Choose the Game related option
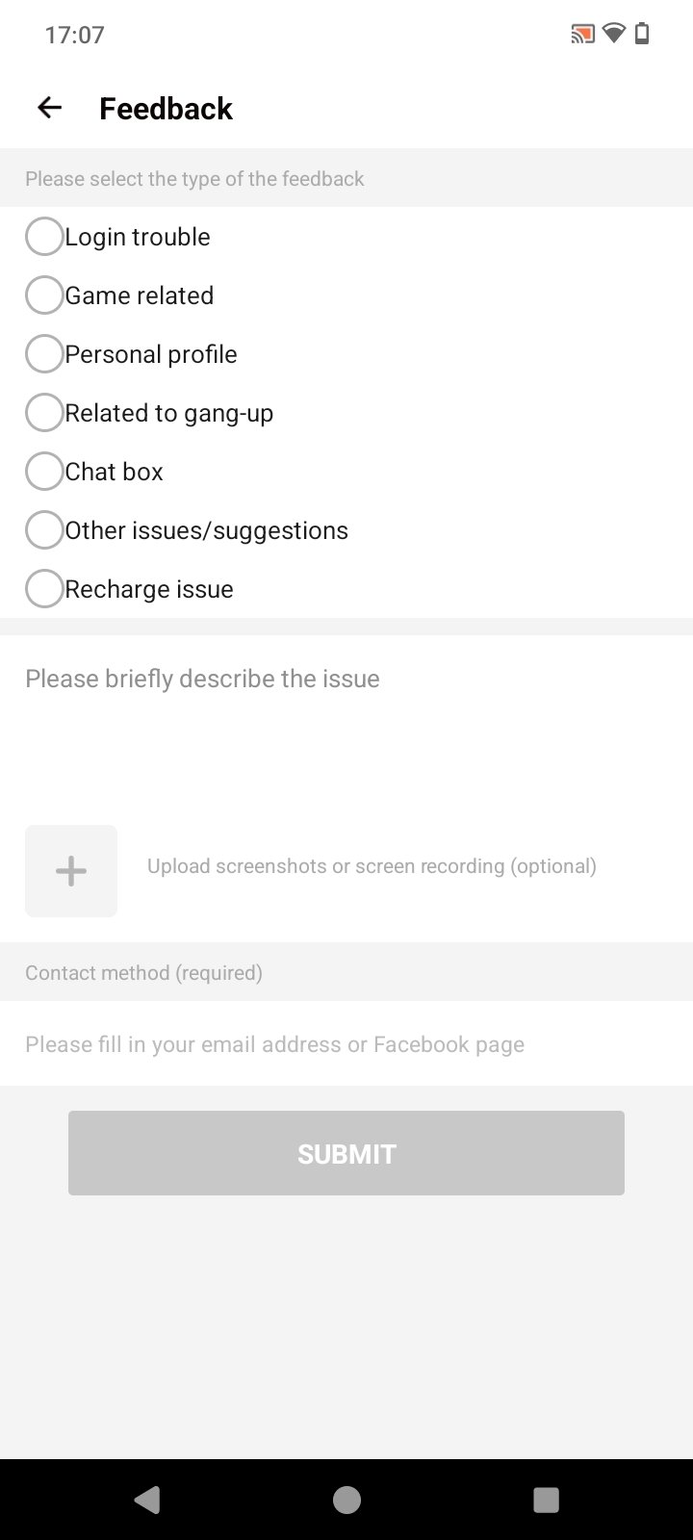The height and width of the screenshot is (1540, 693). (x=44, y=295)
